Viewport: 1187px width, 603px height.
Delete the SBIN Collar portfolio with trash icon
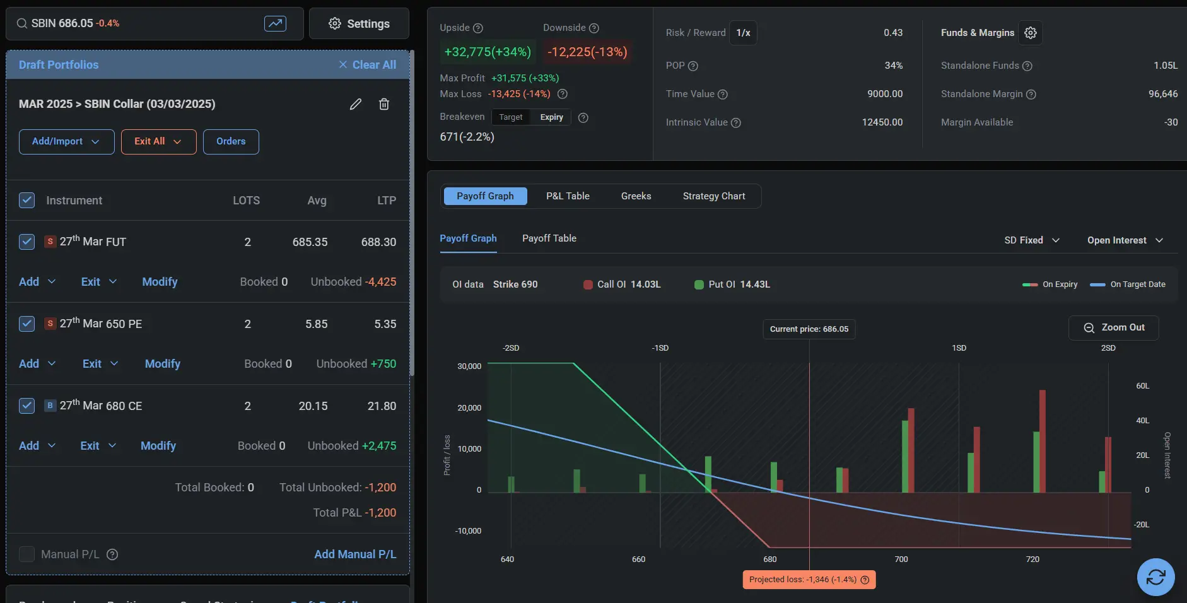point(384,104)
